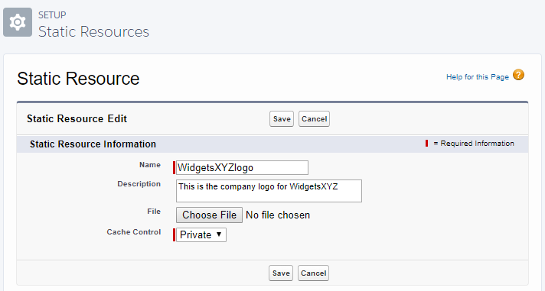Click the top Save button
The height and width of the screenshot is (291, 545).
click(x=282, y=119)
